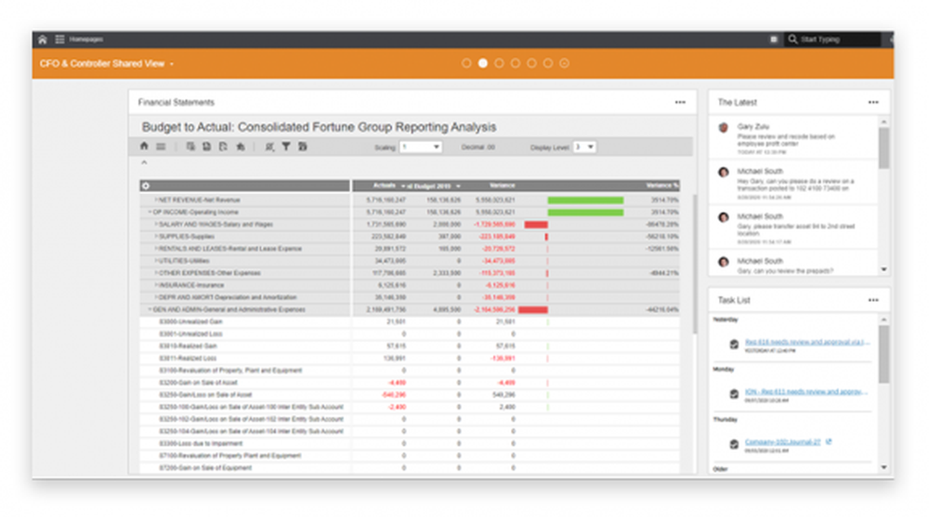
Task: Click 'Gary, can you review the prepaids?' message
Action: point(785,271)
